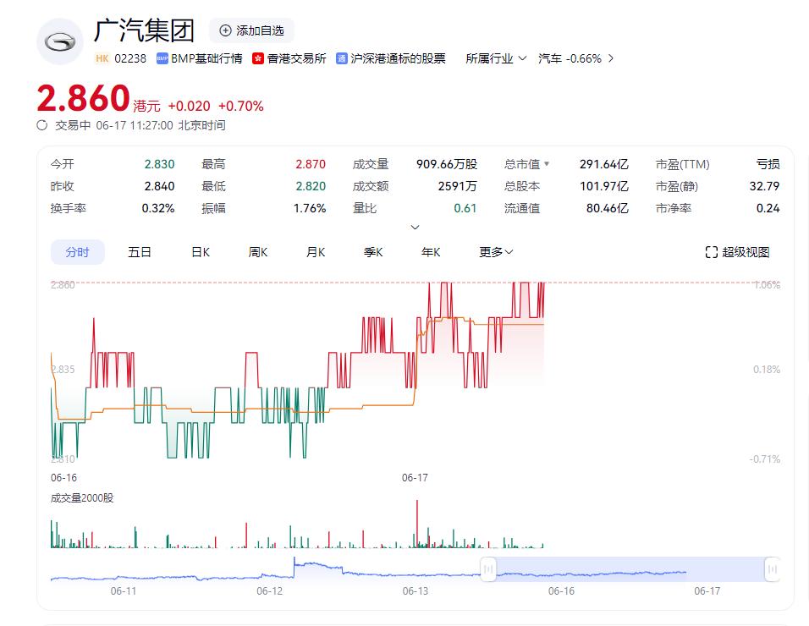
Task: Expand more stock data with the chevron
Action: 415,228
